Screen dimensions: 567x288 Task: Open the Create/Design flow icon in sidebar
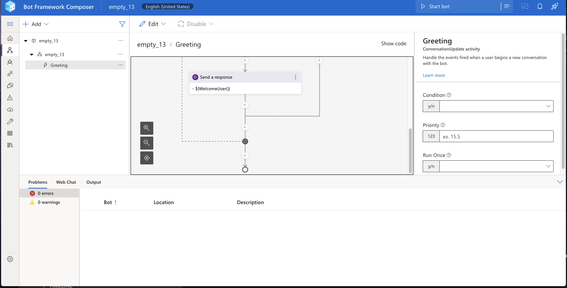click(10, 50)
